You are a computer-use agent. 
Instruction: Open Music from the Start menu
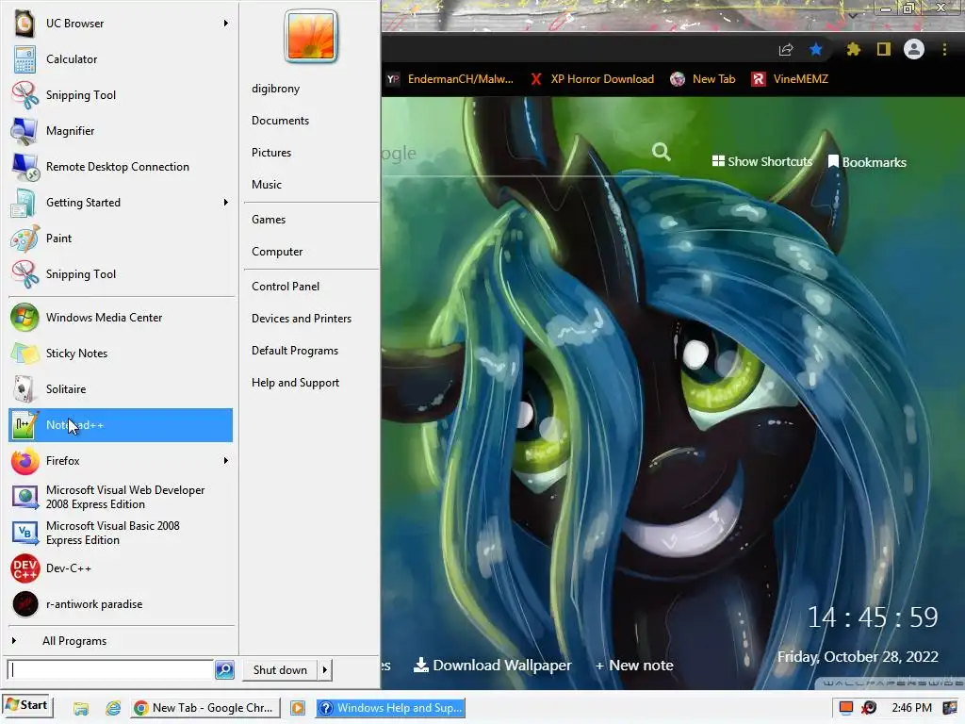[x=267, y=185]
